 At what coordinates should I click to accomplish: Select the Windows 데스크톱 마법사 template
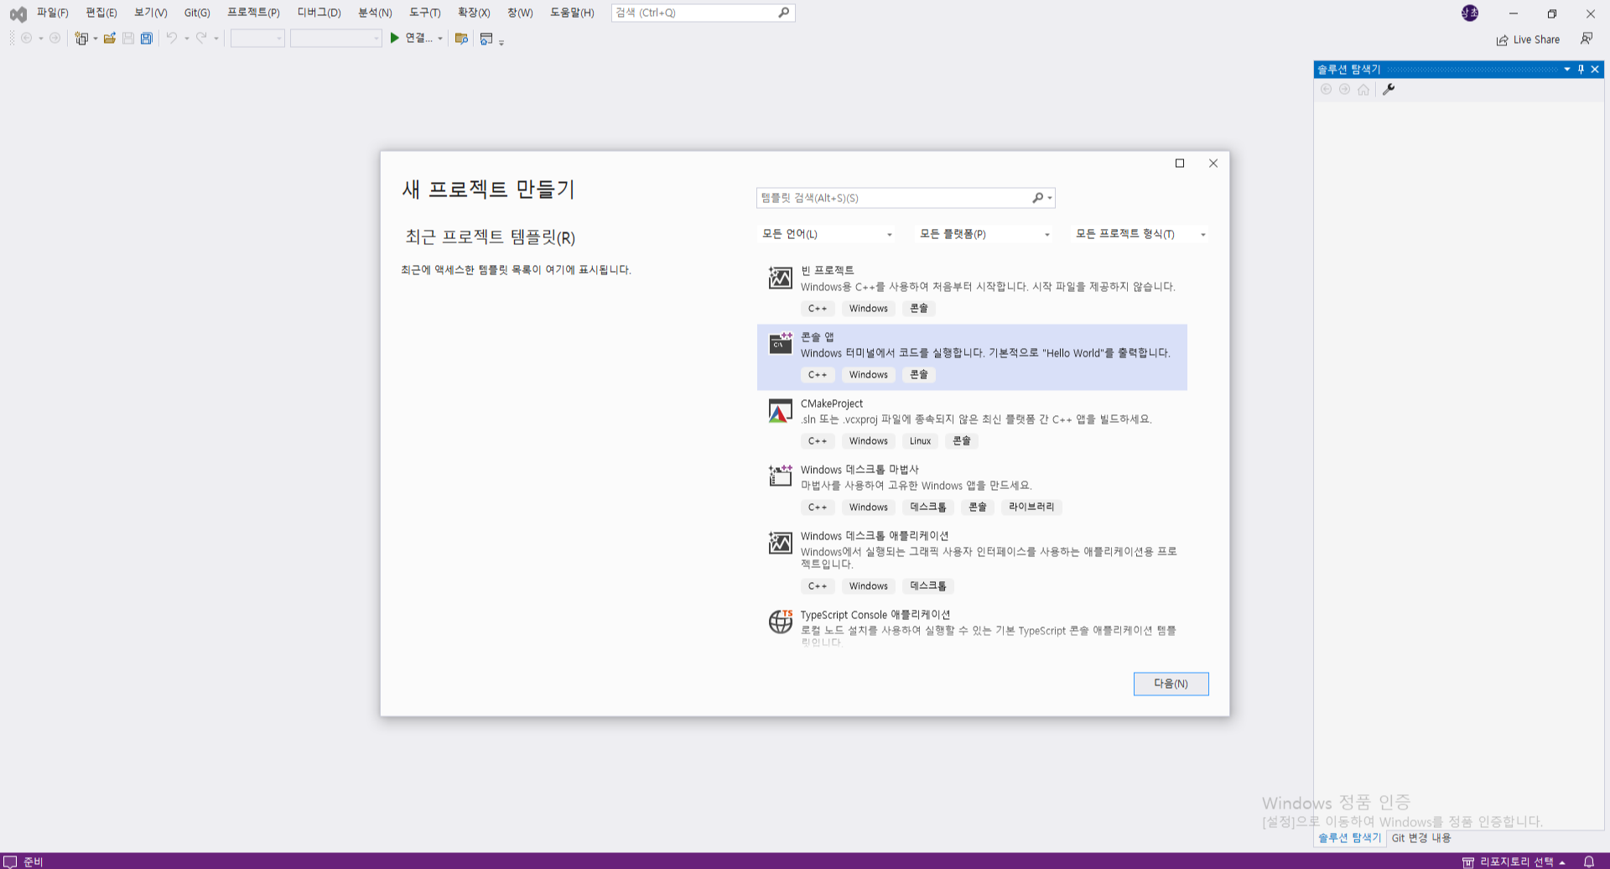click(972, 489)
